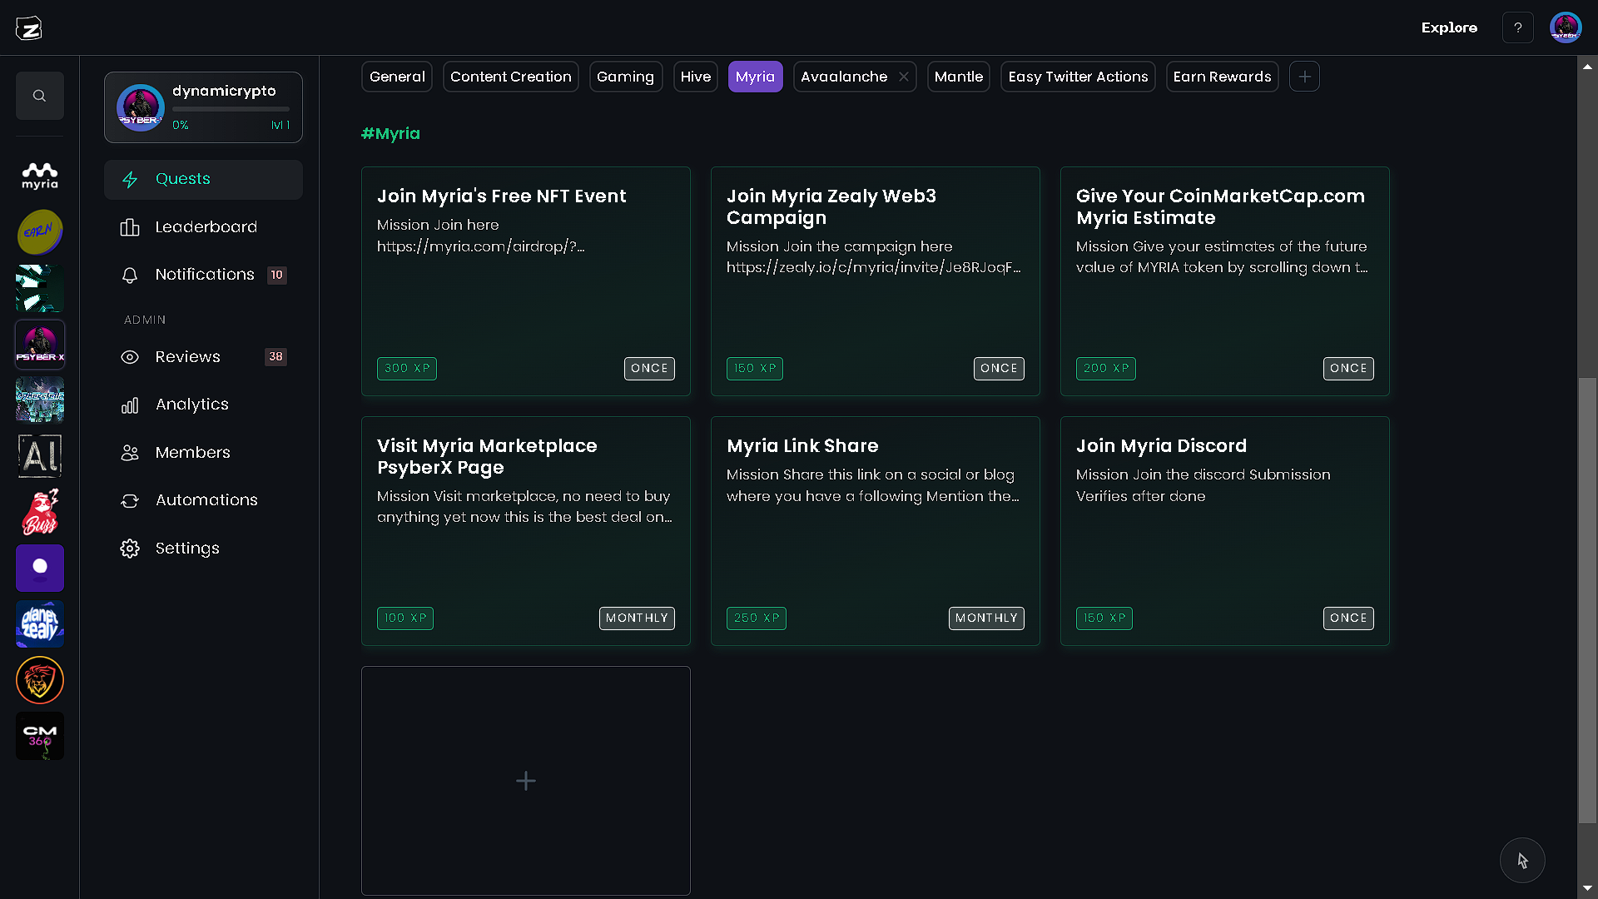
Task: Open CoinMarketCap.com Myria Estimate quest
Action: pos(1225,281)
